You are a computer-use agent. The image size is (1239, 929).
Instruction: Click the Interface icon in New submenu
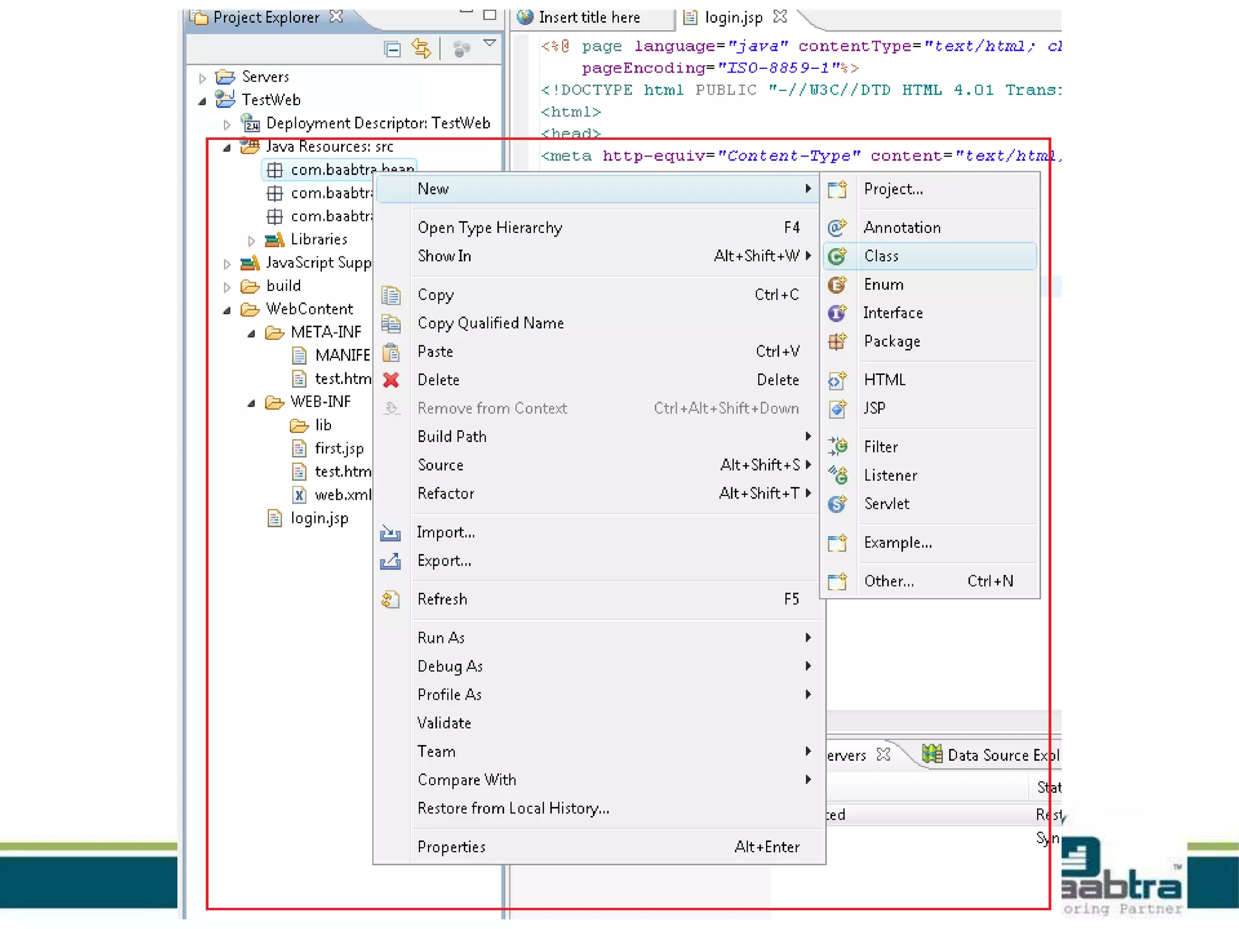tap(837, 313)
